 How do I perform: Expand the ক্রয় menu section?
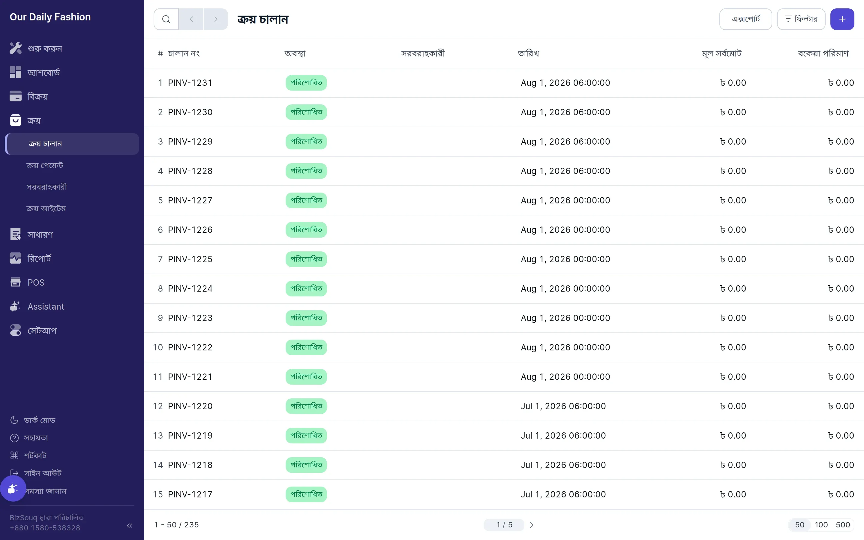(71, 120)
